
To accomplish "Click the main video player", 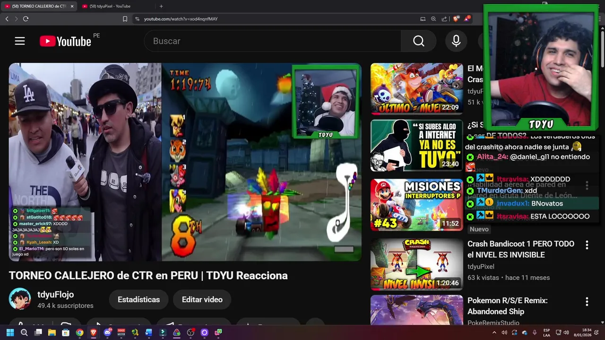I will pos(185,162).
